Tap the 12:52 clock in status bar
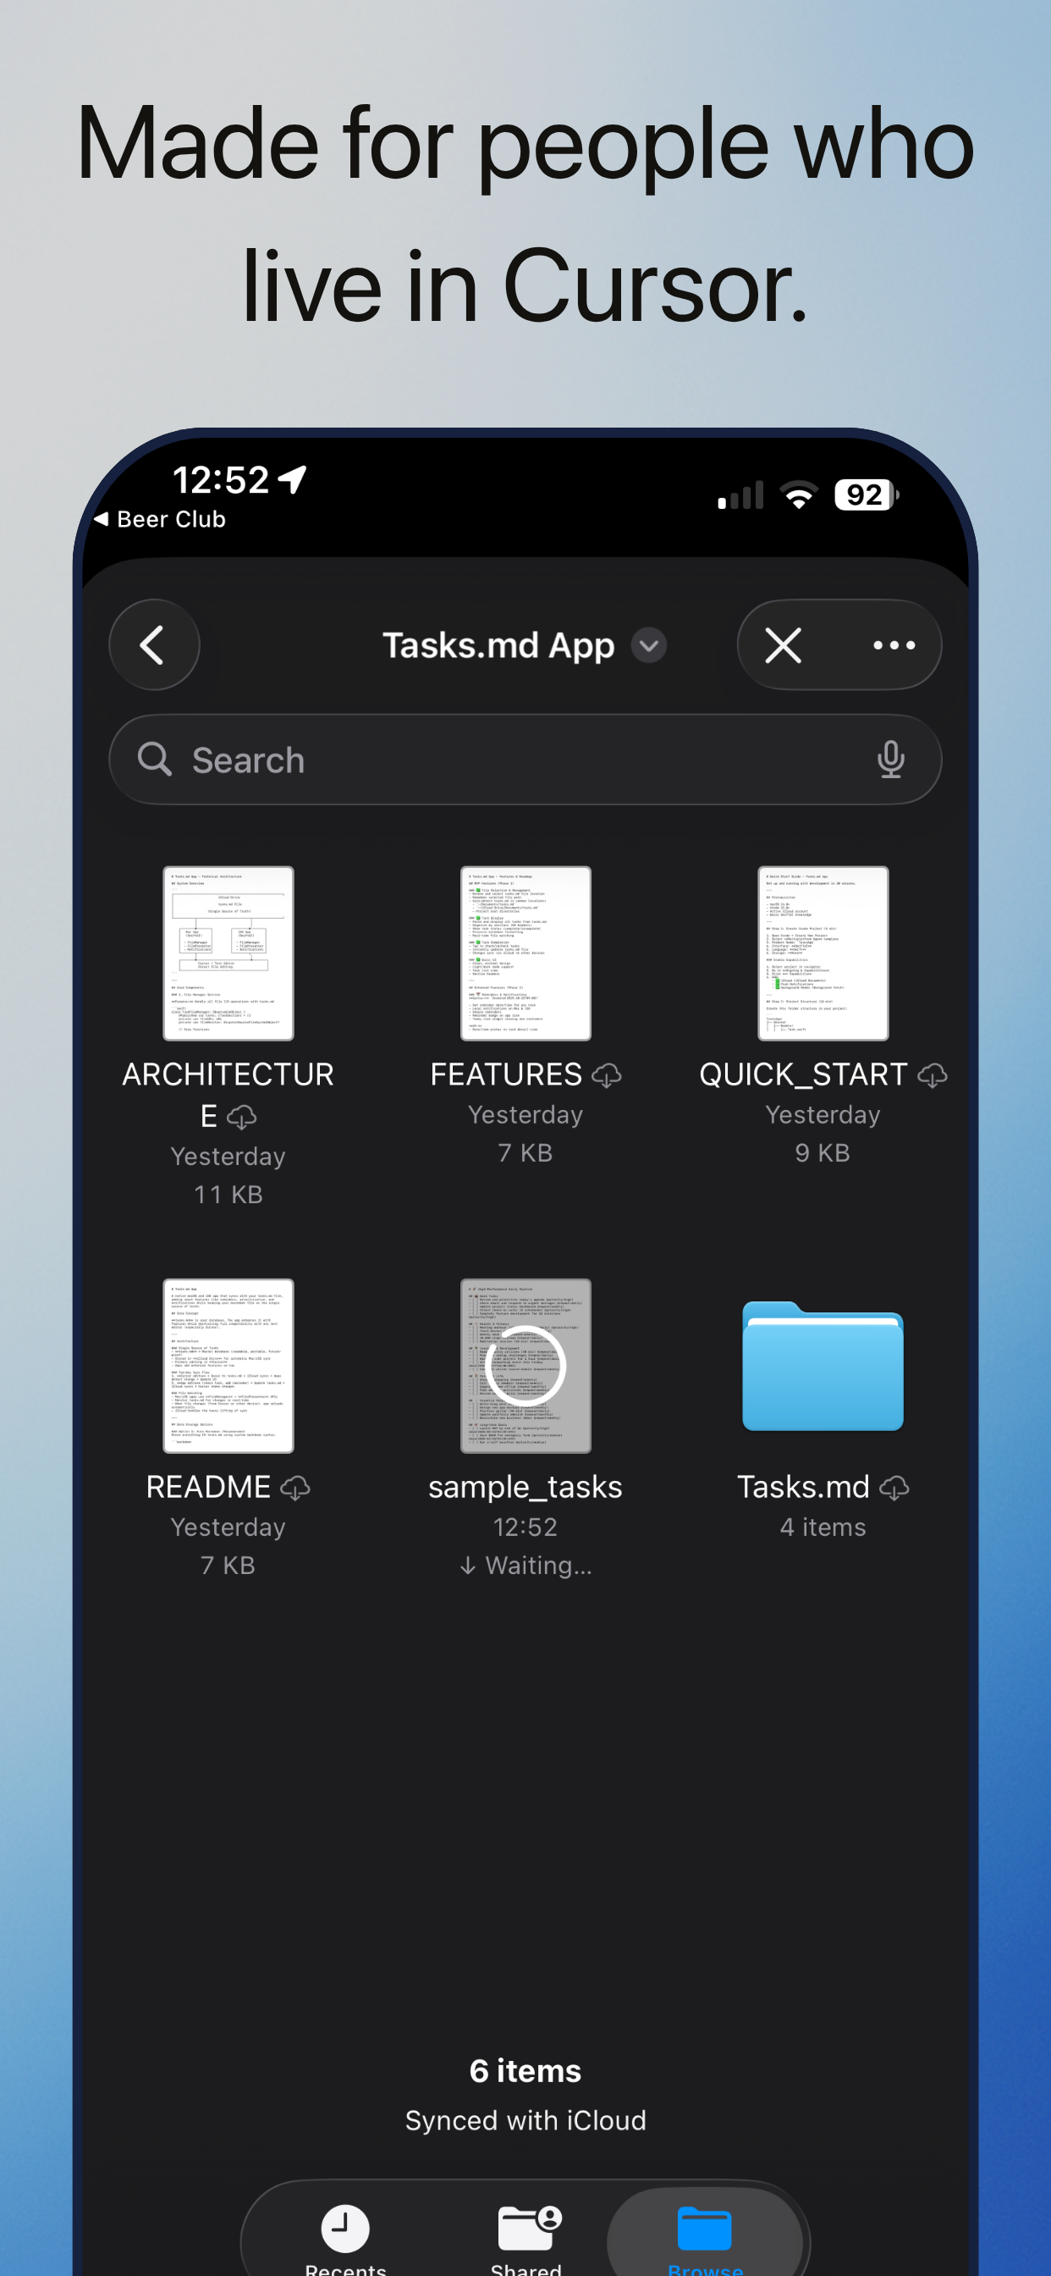 (x=221, y=480)
